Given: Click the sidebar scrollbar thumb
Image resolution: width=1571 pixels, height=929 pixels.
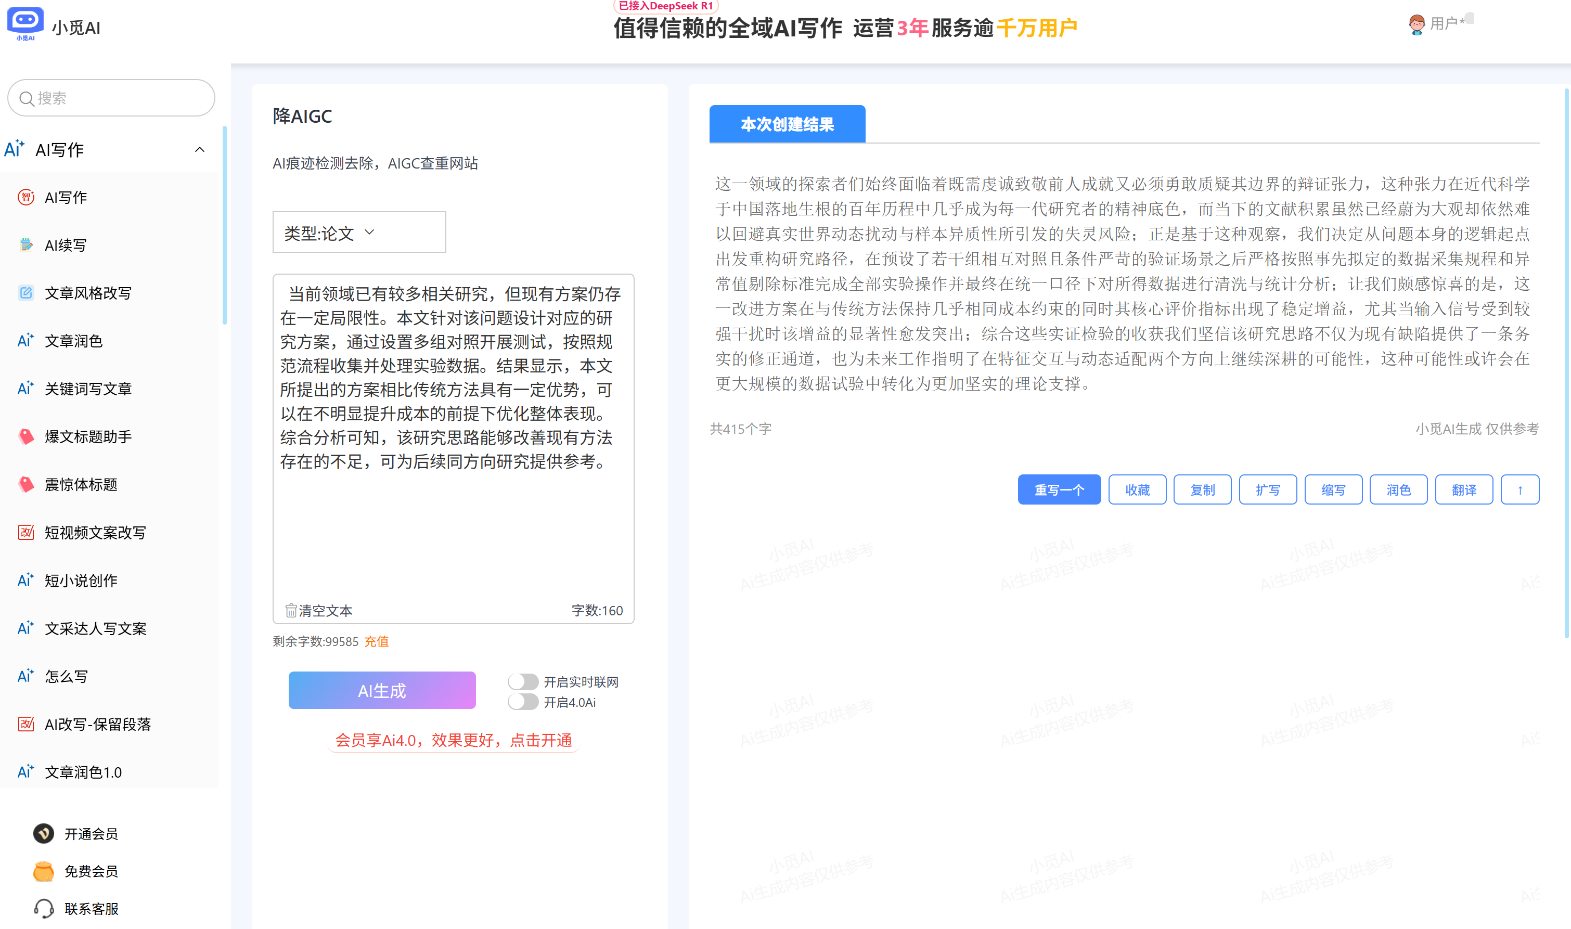Looking at the screenshot, I should (225, 225).
